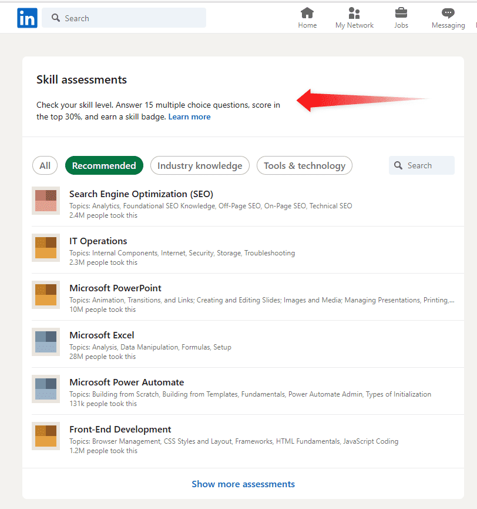The height and width of the screenshot is (509, 477).
Task: Click the Microsoft Power Automate thumbnail
Action: tap(46, 389)
